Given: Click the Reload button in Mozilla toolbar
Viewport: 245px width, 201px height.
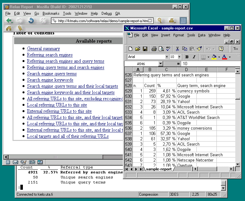Looking at the screenshot, I should pyautogui.click(x=31, y=21).
